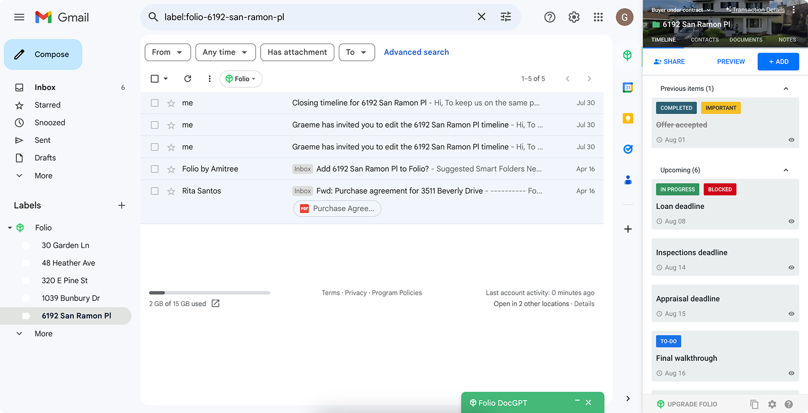Screen dimensions: 808x413
Task: Open Google Keep side panel icon
Action: 628,119
